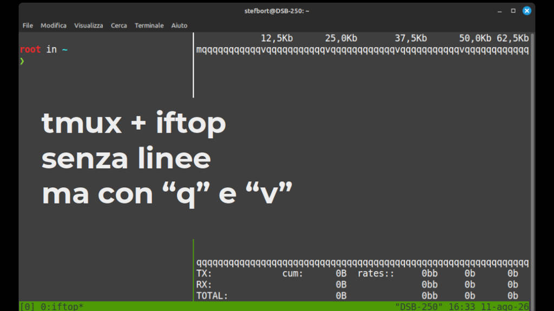The width and height of the screenshot is (554, 311).
Task: Open the Cerca menu
Action: pyautogui.click(x=118, y=25)
